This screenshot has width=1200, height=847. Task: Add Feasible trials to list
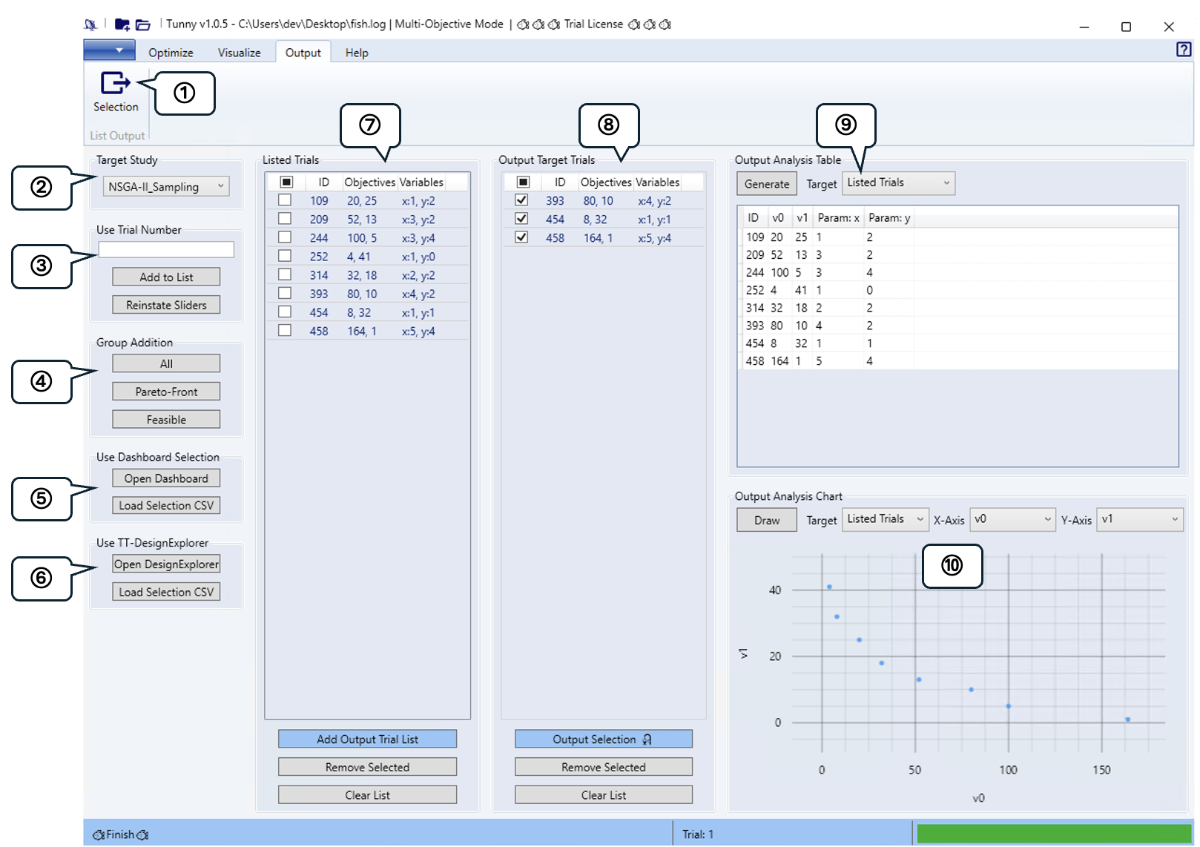click(166, 420)
